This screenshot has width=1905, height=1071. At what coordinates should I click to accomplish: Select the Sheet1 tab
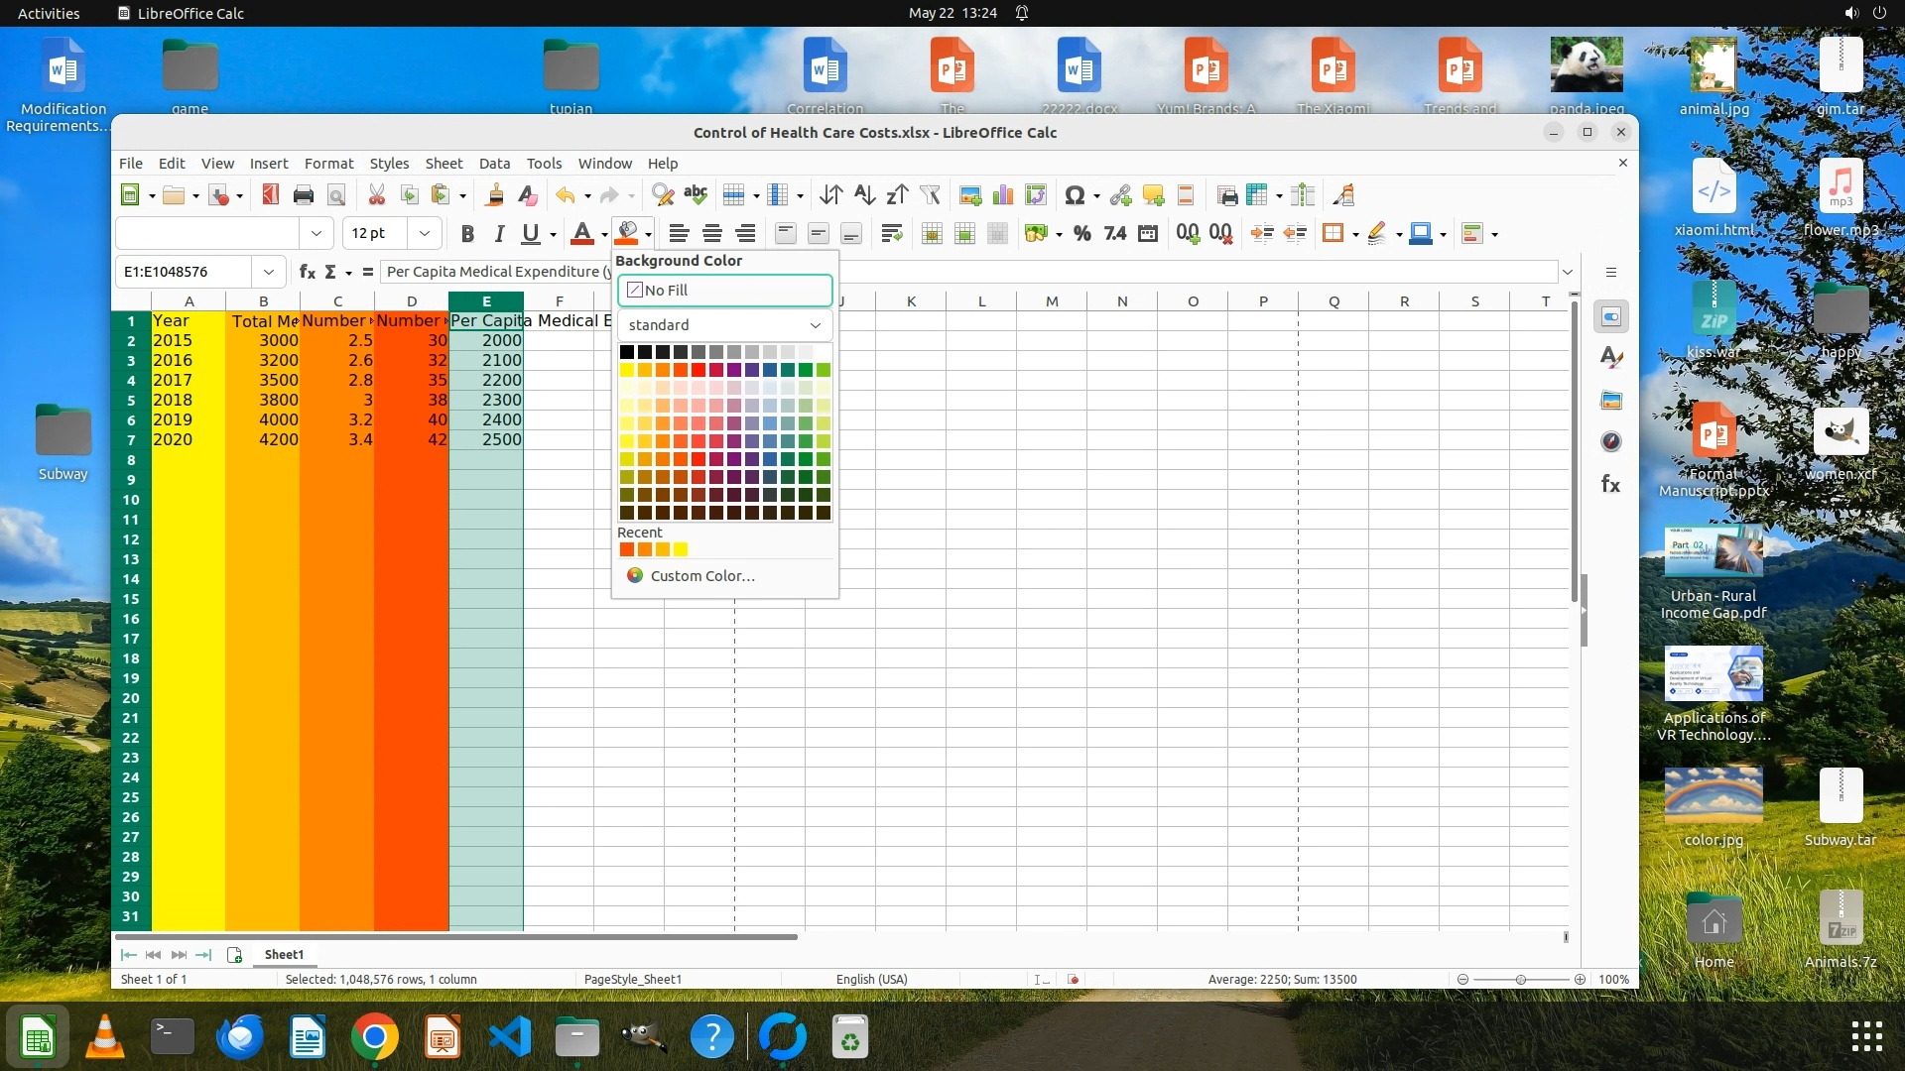point(284,955)
